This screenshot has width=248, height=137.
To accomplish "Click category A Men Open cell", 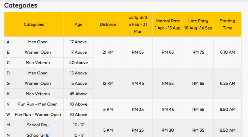I will pos(38,42).
